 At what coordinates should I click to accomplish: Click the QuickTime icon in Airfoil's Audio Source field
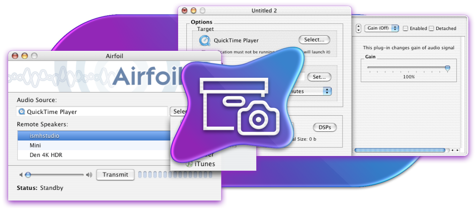(x=22, y=111)
